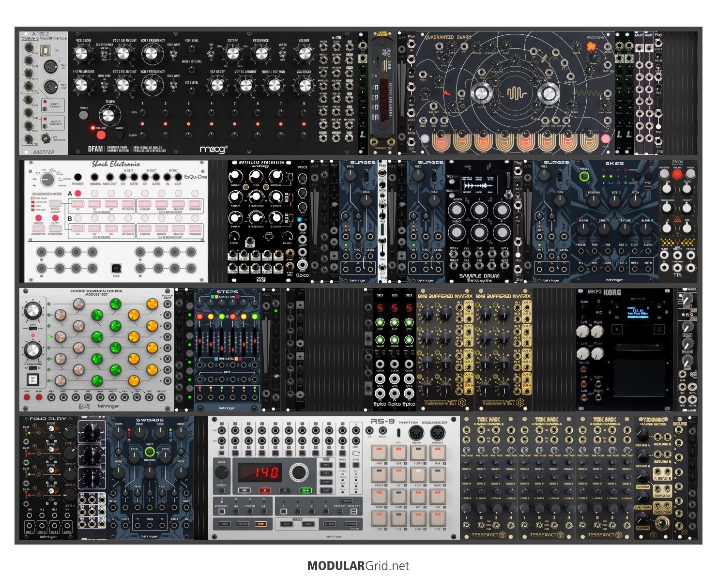Click the TAP button on the RS-9
This screenshot has width=717, height=576.
pyautogui.click(x=244, y=490)
